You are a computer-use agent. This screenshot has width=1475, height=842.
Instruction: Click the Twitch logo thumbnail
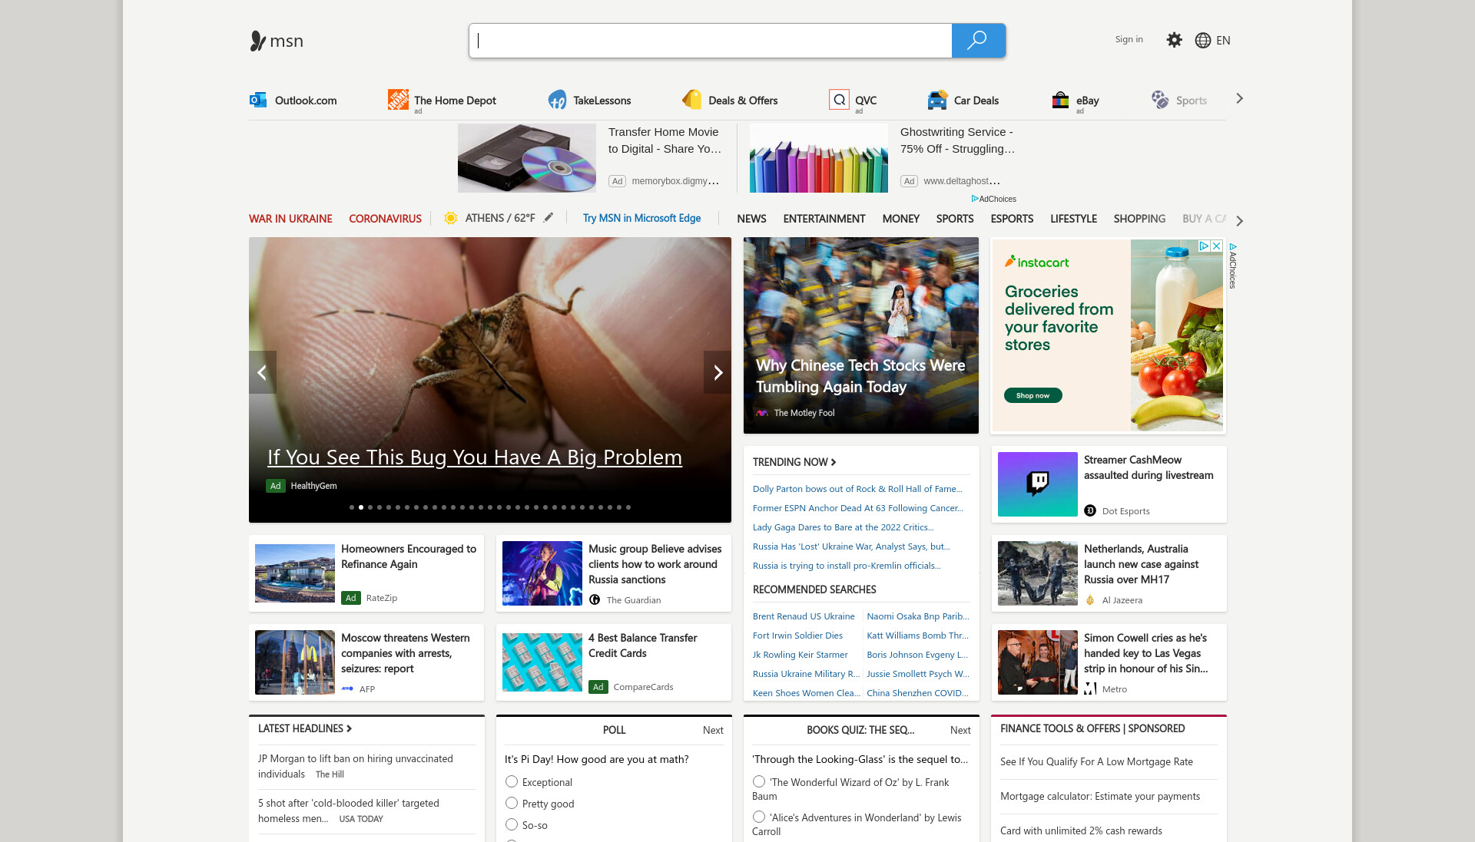tap(1037, 484)
